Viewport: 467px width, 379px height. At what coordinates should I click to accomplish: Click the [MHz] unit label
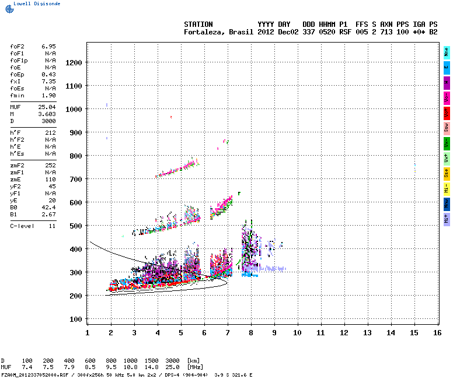(x=195, y=367)
